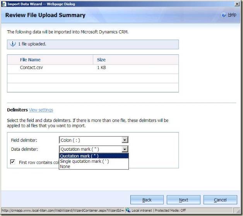Screen dimensions: 243x216
Task: Click the File Name column header
Action: (30, 60)
